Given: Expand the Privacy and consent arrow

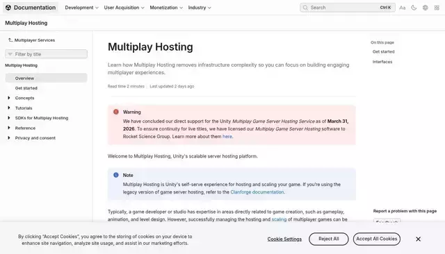Looking at the screenshot, I should pos(9,138).
